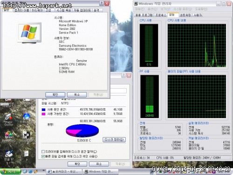
Task: Click 확인 in the System Properties dialog
Action: (x=55, y=95)
